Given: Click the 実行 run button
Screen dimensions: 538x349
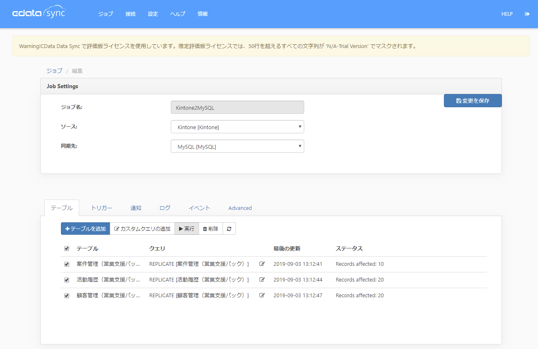Looking at the screenshot, I should pos(187,229).
